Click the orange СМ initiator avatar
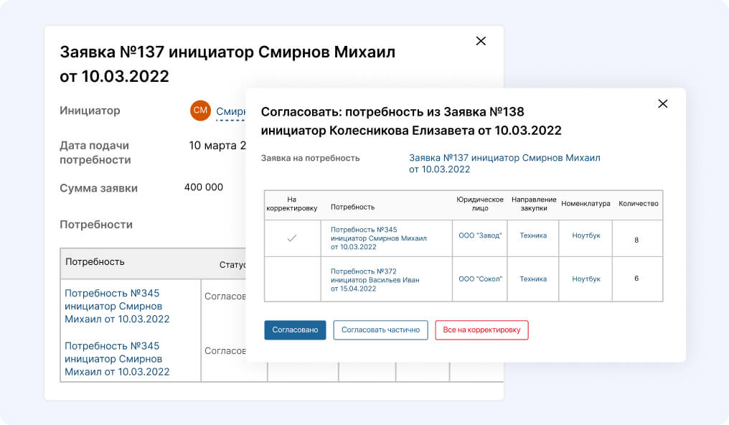This screenshot has height=425, width=729. tap(200, 111)
